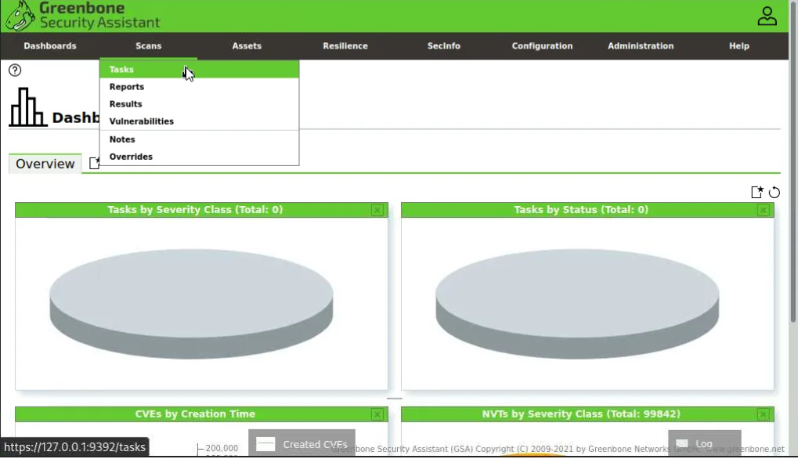Switch to the Overview tab
798x459 pixels.
(45, 164)
